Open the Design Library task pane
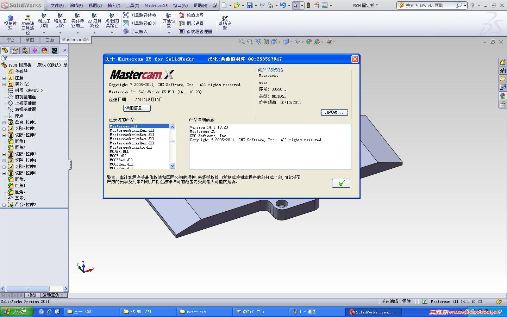Image resolution: width=507 pixels, height=317 pixels. click(x=502, y=71)
